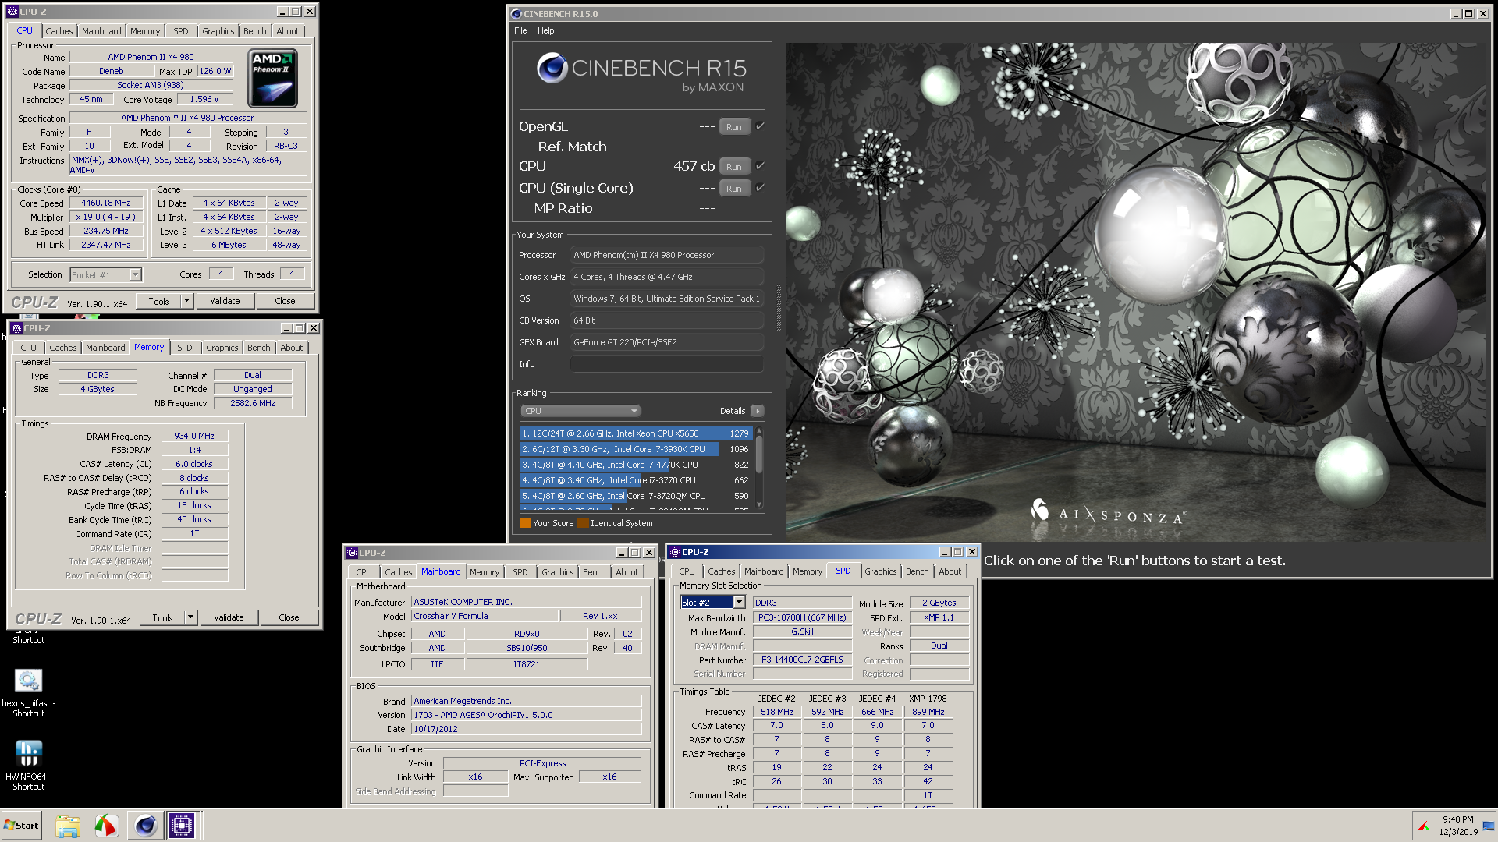Select the i7-3720QM ranking entry
This screenshot has width=1498, height=842.
[x=635, y=496]
